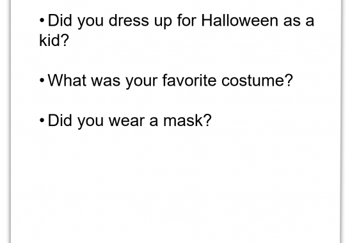Click "you" in the "Did you wear" line
Screen dimensions: 352x243
point(90,122)
